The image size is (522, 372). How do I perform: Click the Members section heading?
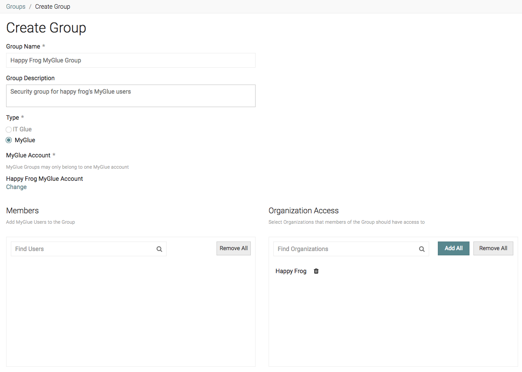[22, 211]
